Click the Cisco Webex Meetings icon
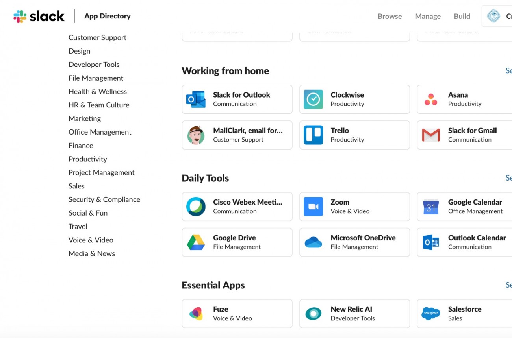The width and height of the screenshot is (512, 338). (x=196, y=207)
